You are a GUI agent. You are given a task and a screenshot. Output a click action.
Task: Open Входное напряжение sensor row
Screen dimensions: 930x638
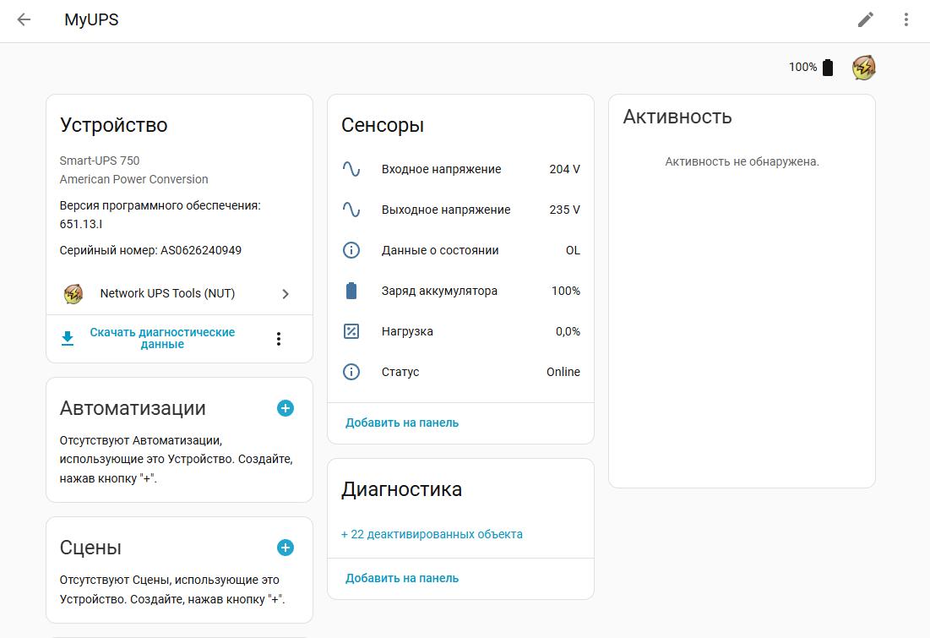(460, 169)
